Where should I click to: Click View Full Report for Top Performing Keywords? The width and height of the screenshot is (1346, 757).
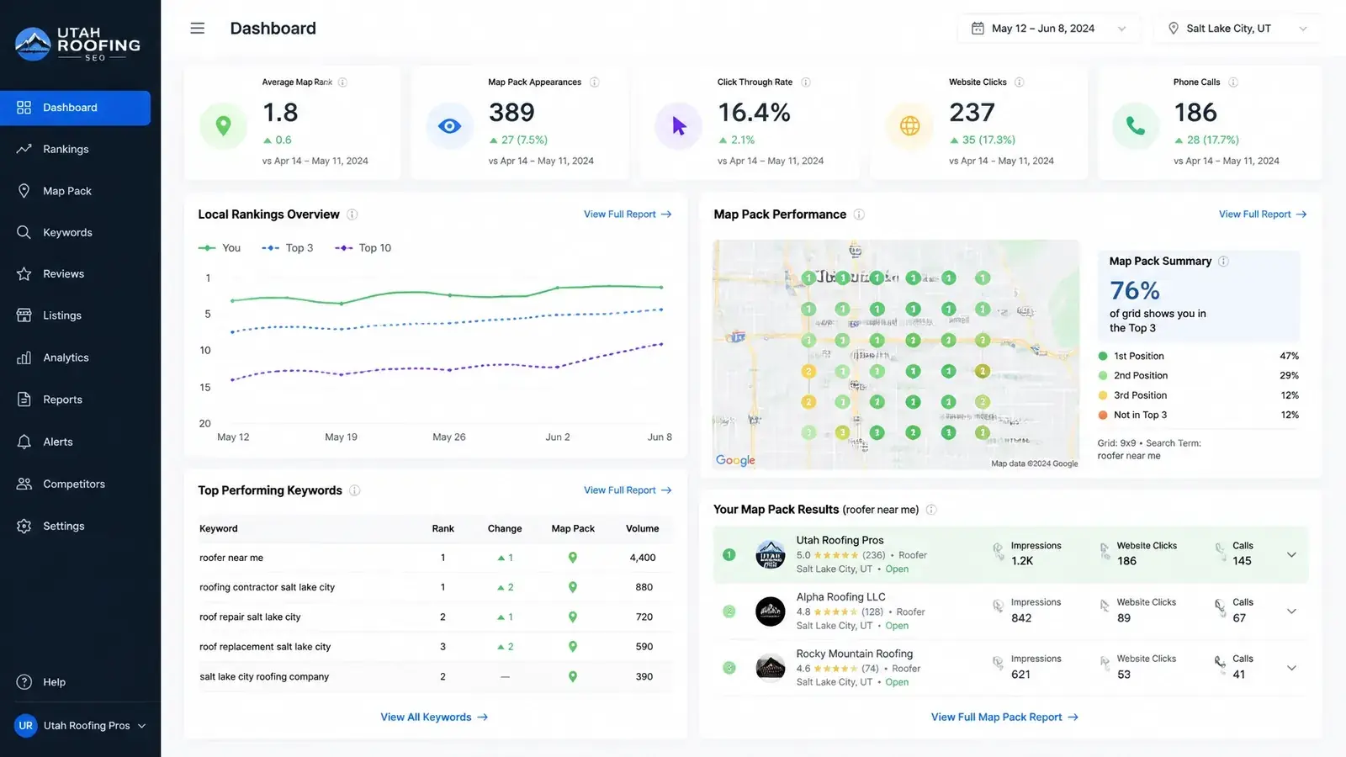click(x=628, y=490)
